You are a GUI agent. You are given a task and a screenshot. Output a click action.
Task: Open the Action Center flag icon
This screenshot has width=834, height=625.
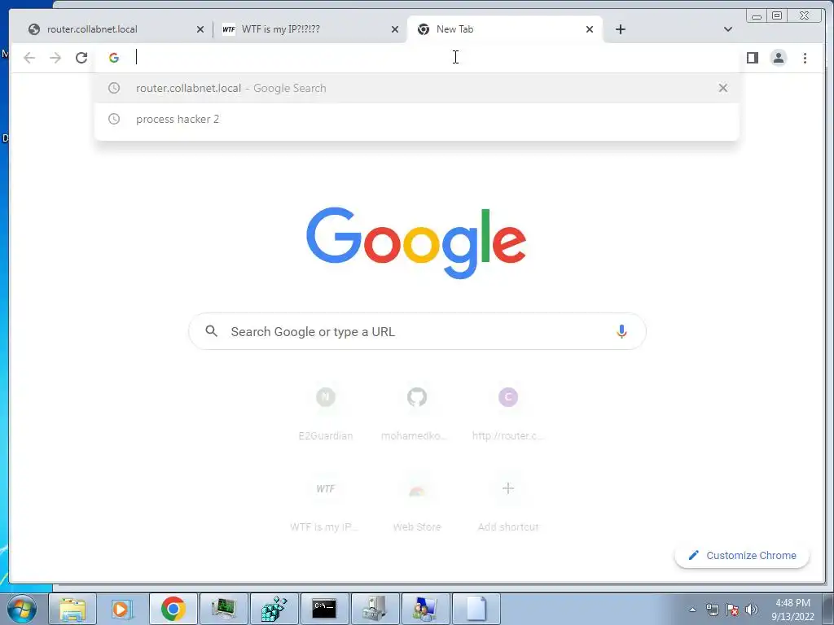pyautogui.click(x=732, y=610)
